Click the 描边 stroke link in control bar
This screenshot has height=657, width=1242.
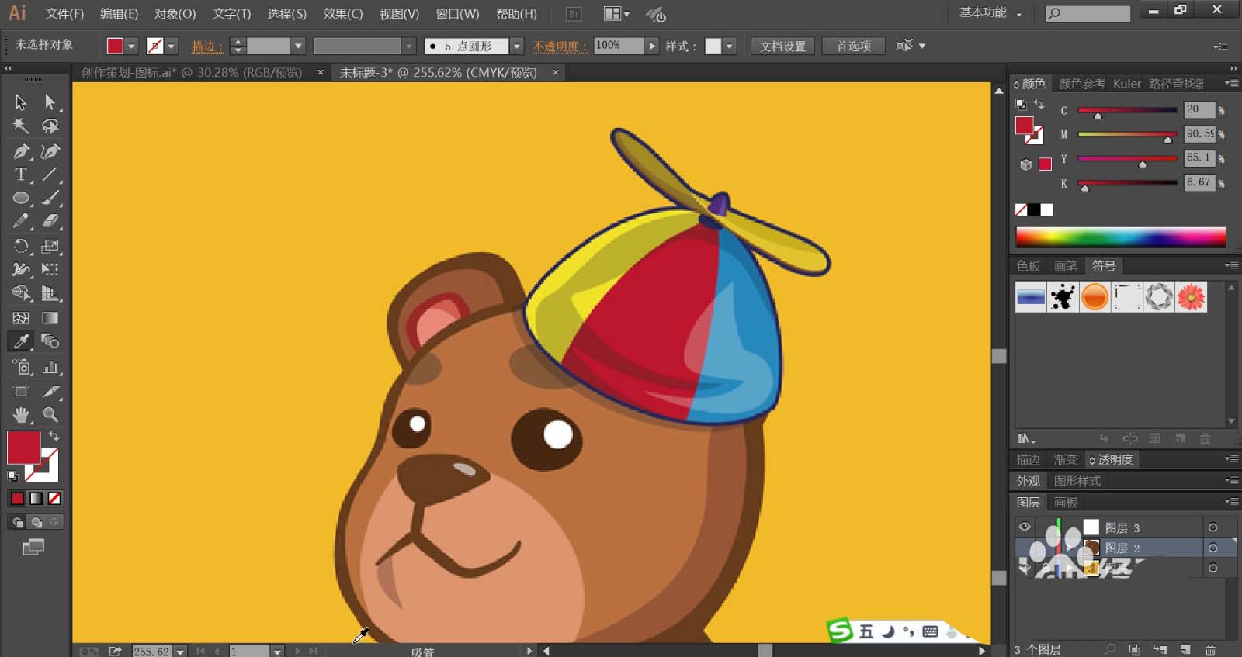point(207,47)
